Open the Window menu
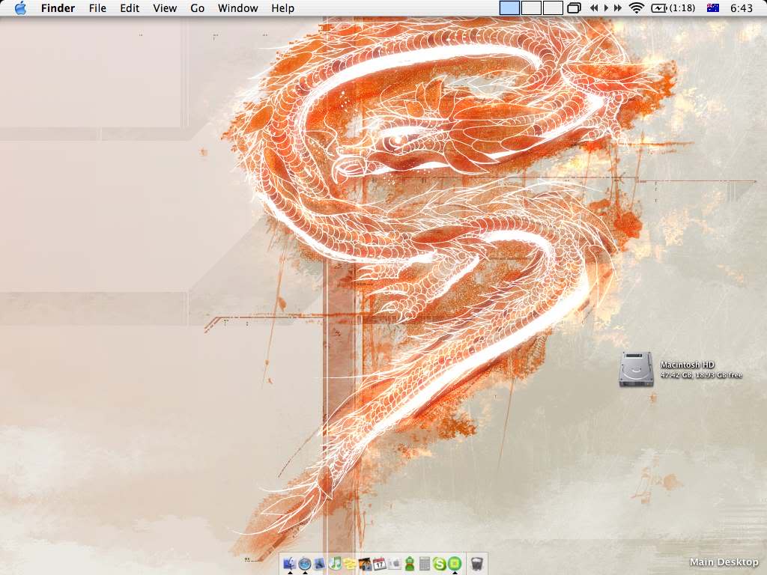767x575 pixels. point(237,8)
